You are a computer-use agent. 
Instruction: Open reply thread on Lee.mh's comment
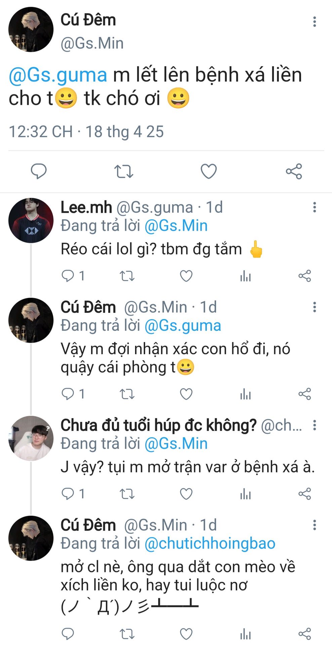click(x=68, y=276)
